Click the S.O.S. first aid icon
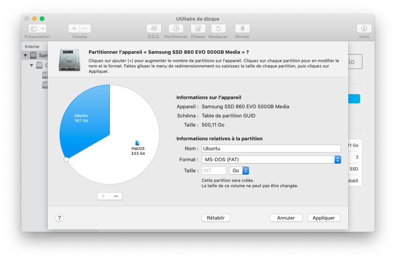The height and width of the screenshot is (260, 396). tap(154, 29)
